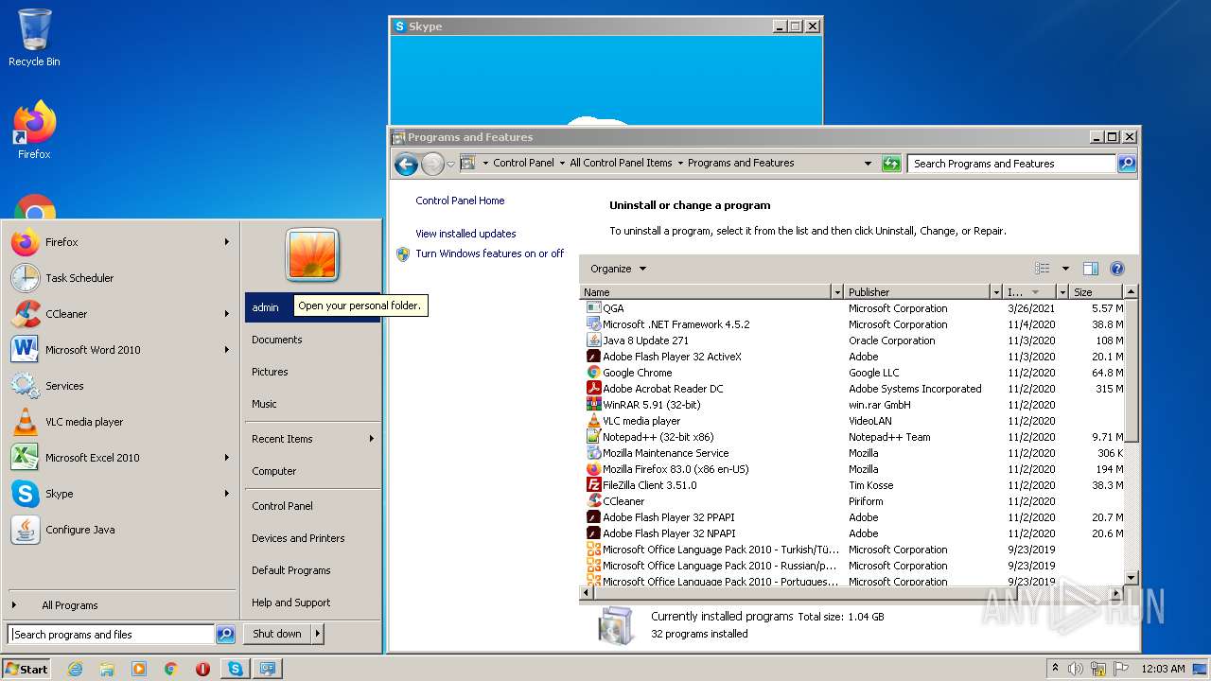Expand Recent Items submenu arrow
The image size is (1211, 681).
tap(371, 439)
